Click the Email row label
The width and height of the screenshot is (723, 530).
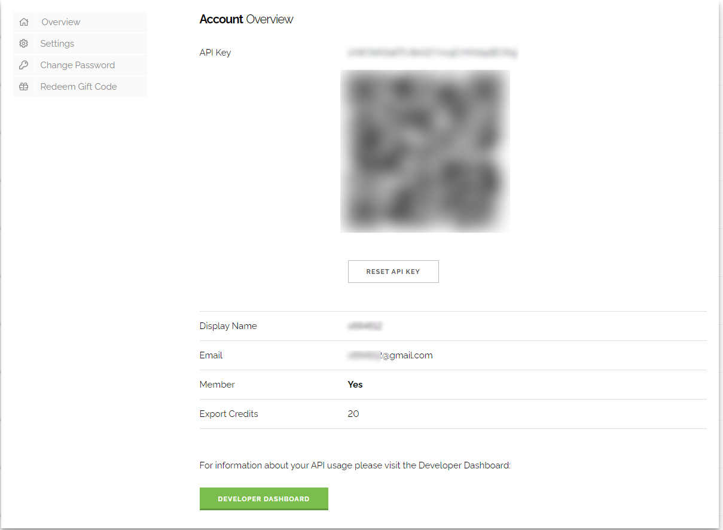coord(211,355)
